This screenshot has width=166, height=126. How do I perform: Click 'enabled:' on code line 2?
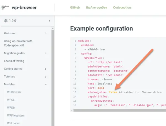[87, 45]
